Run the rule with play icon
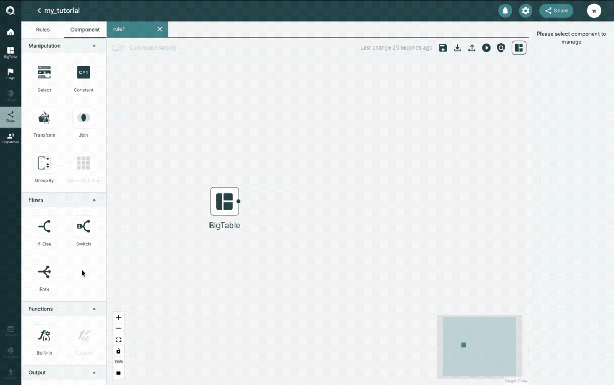The width and height of the screenshot is (614, 385). click(486, 48)
